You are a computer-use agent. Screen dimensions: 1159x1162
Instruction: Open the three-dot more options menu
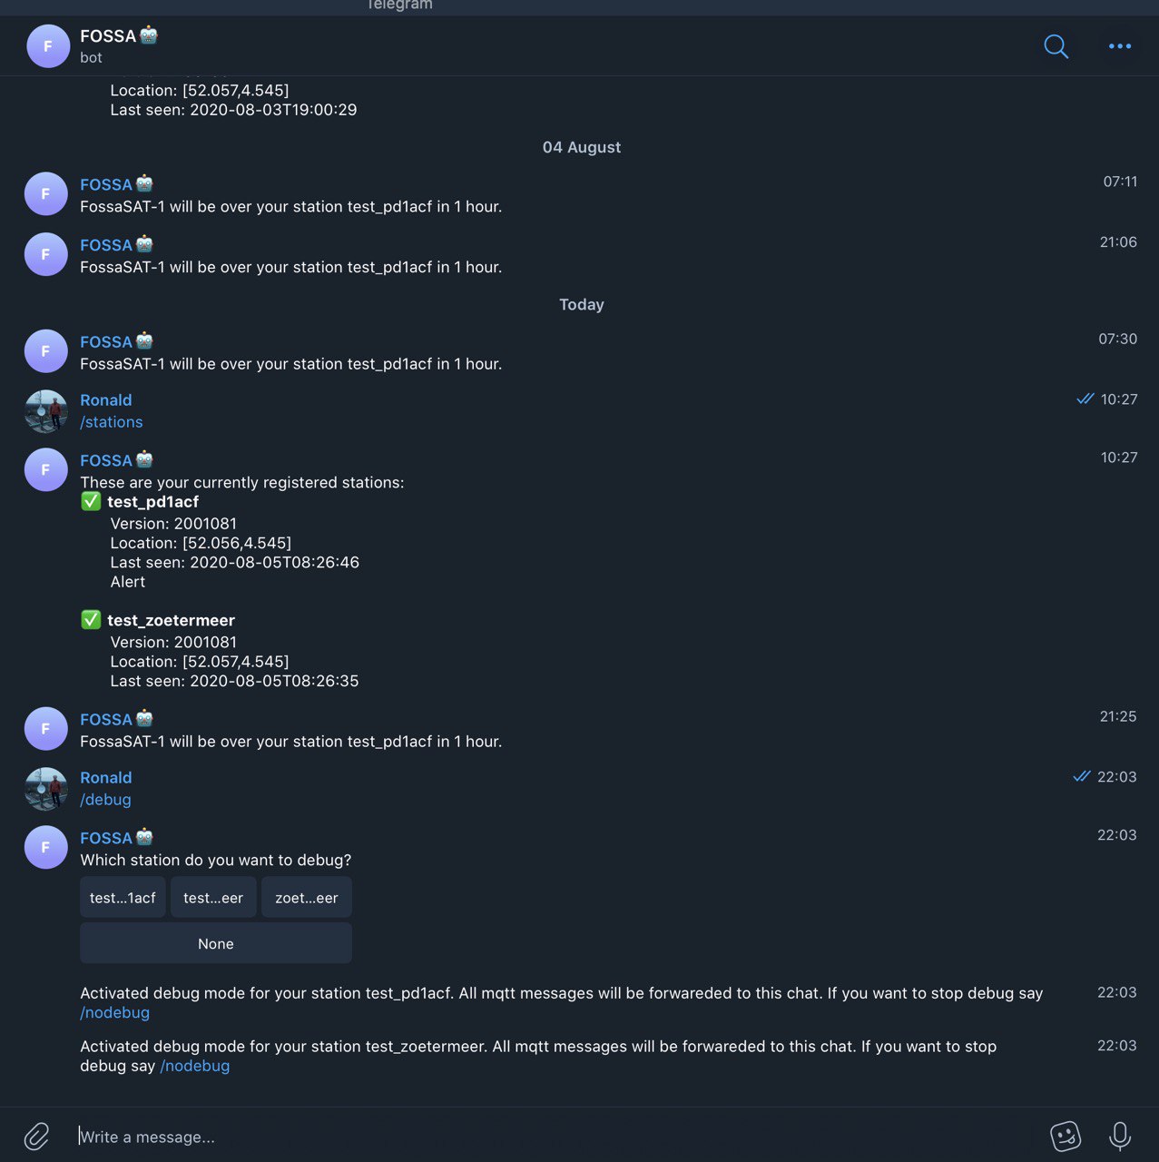click(1120, 46)
